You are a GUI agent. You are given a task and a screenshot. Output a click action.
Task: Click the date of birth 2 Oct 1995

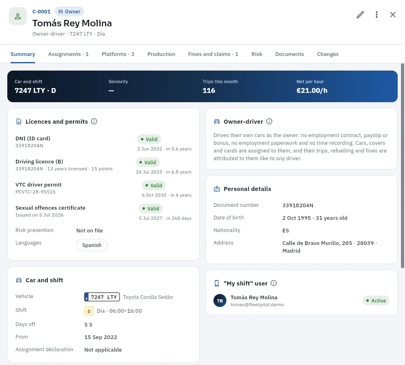pos(296,218)
